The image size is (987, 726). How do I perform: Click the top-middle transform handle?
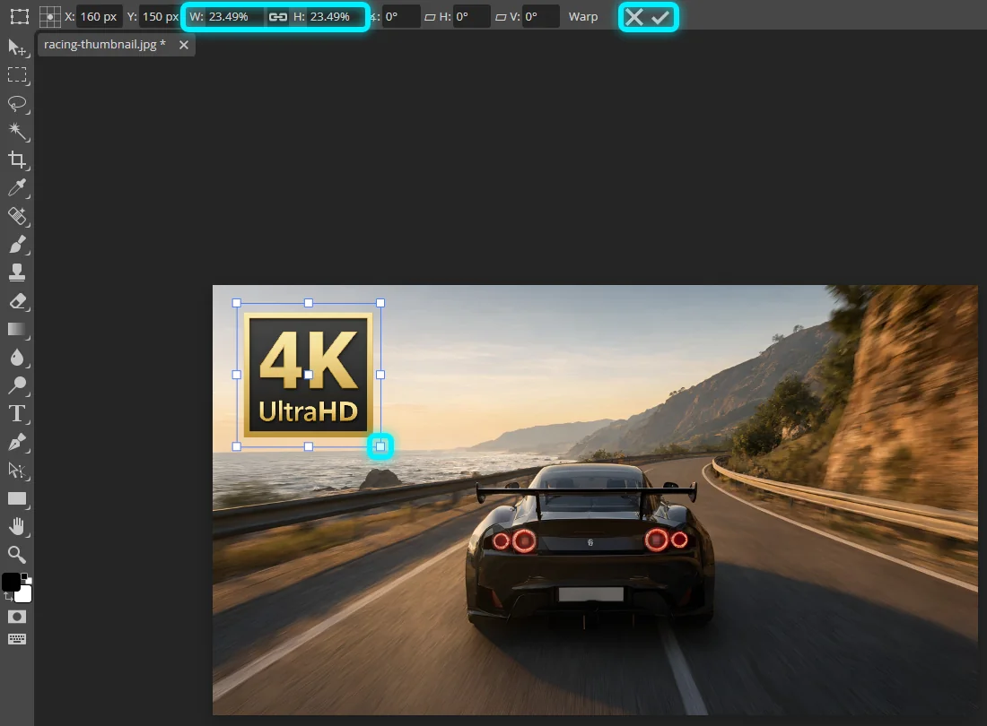pos(309,303)
